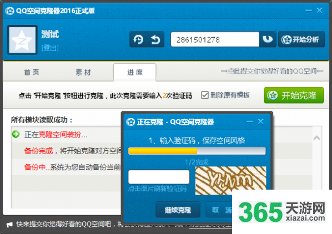This screenshot has width=332, height=234.
Task: Click the 开始分析 button
Action: [301, 39]
